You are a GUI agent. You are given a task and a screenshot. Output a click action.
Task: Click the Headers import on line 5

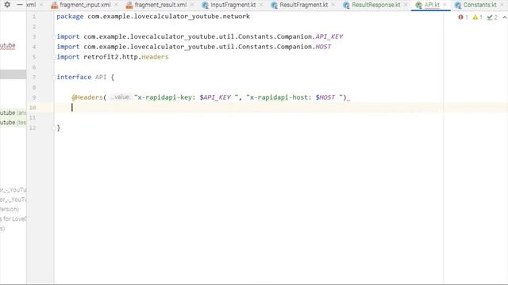pos(155,57)
